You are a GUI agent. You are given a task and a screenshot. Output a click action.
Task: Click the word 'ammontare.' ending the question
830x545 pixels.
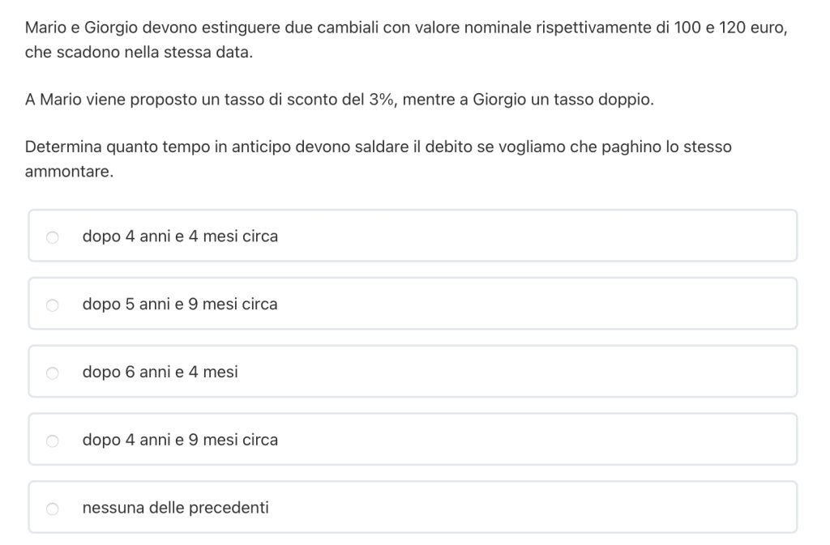pos(69,172)
